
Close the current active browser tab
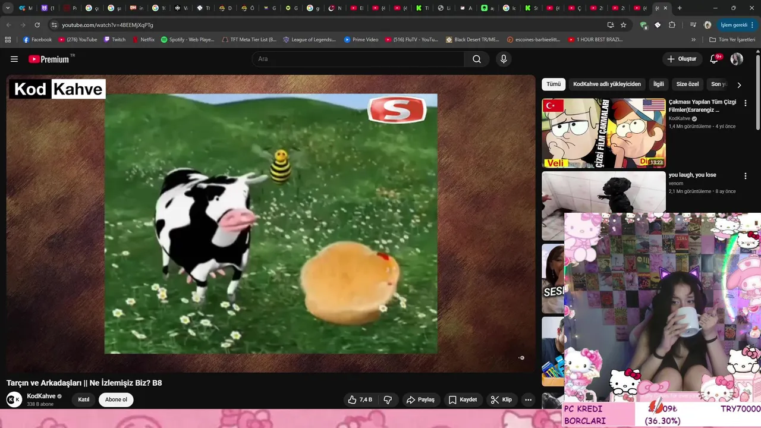[665, 8]
